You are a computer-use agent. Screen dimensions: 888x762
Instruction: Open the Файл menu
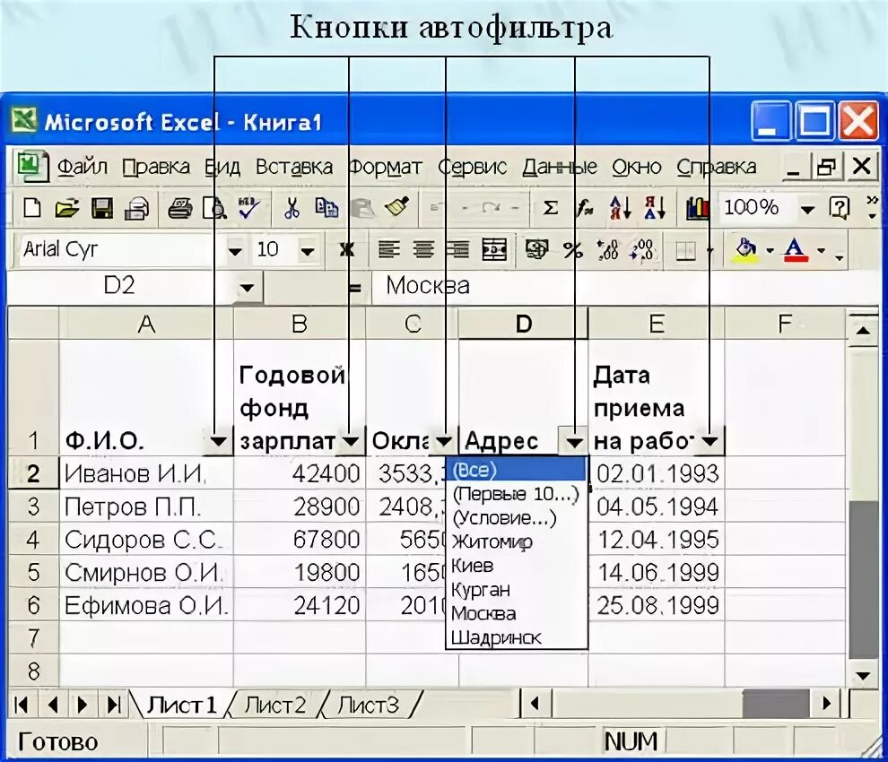tap(83, 167)
